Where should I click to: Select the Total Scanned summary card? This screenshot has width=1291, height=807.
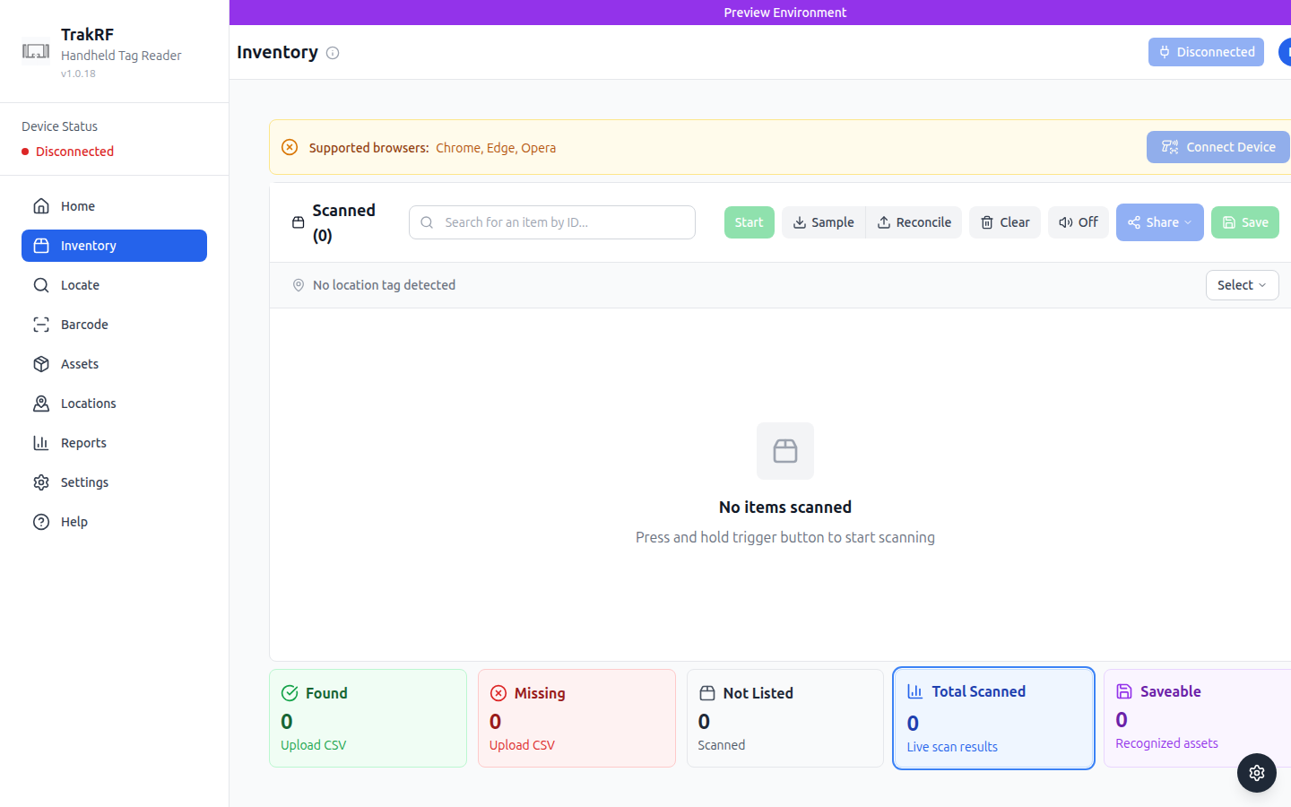coord(993,718)
